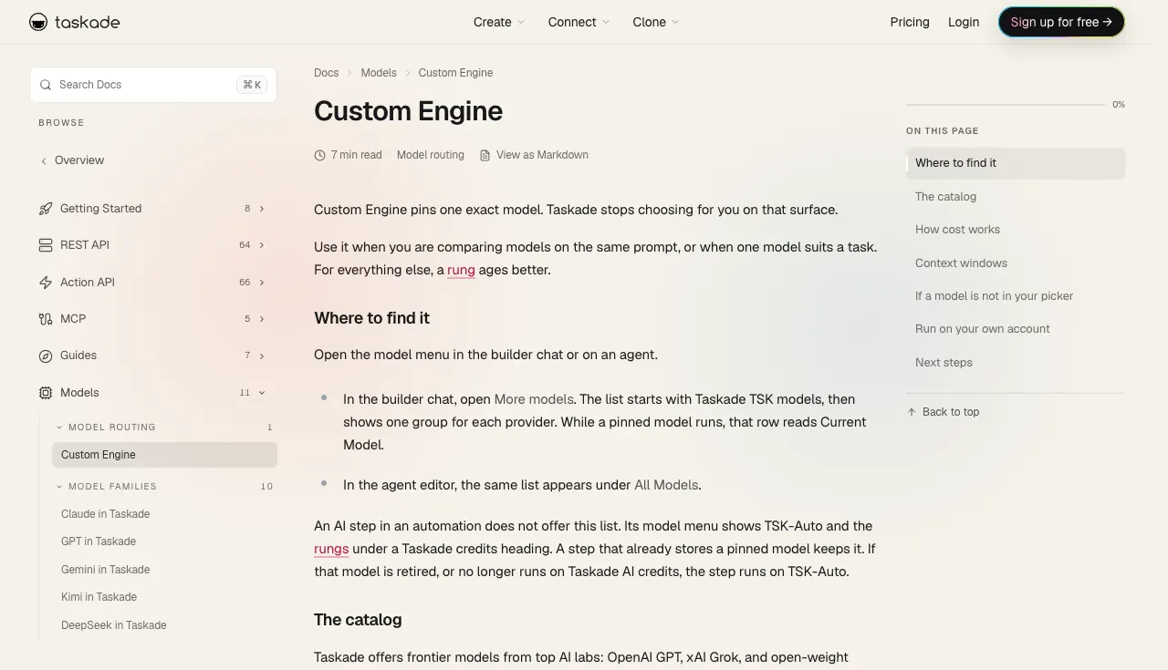Jump to Context windows section

961,263
